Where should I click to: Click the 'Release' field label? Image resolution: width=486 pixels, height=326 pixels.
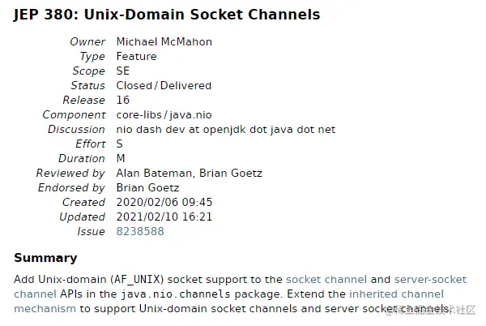(x=84, y=101)
